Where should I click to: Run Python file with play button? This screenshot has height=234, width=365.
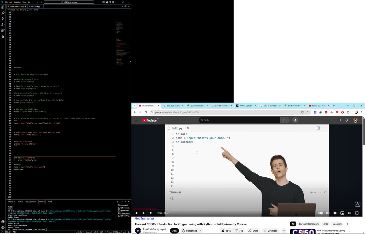(120, 6)
